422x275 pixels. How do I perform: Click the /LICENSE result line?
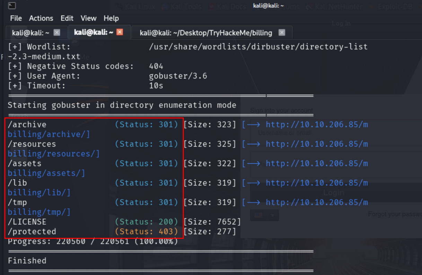point(124,222)
